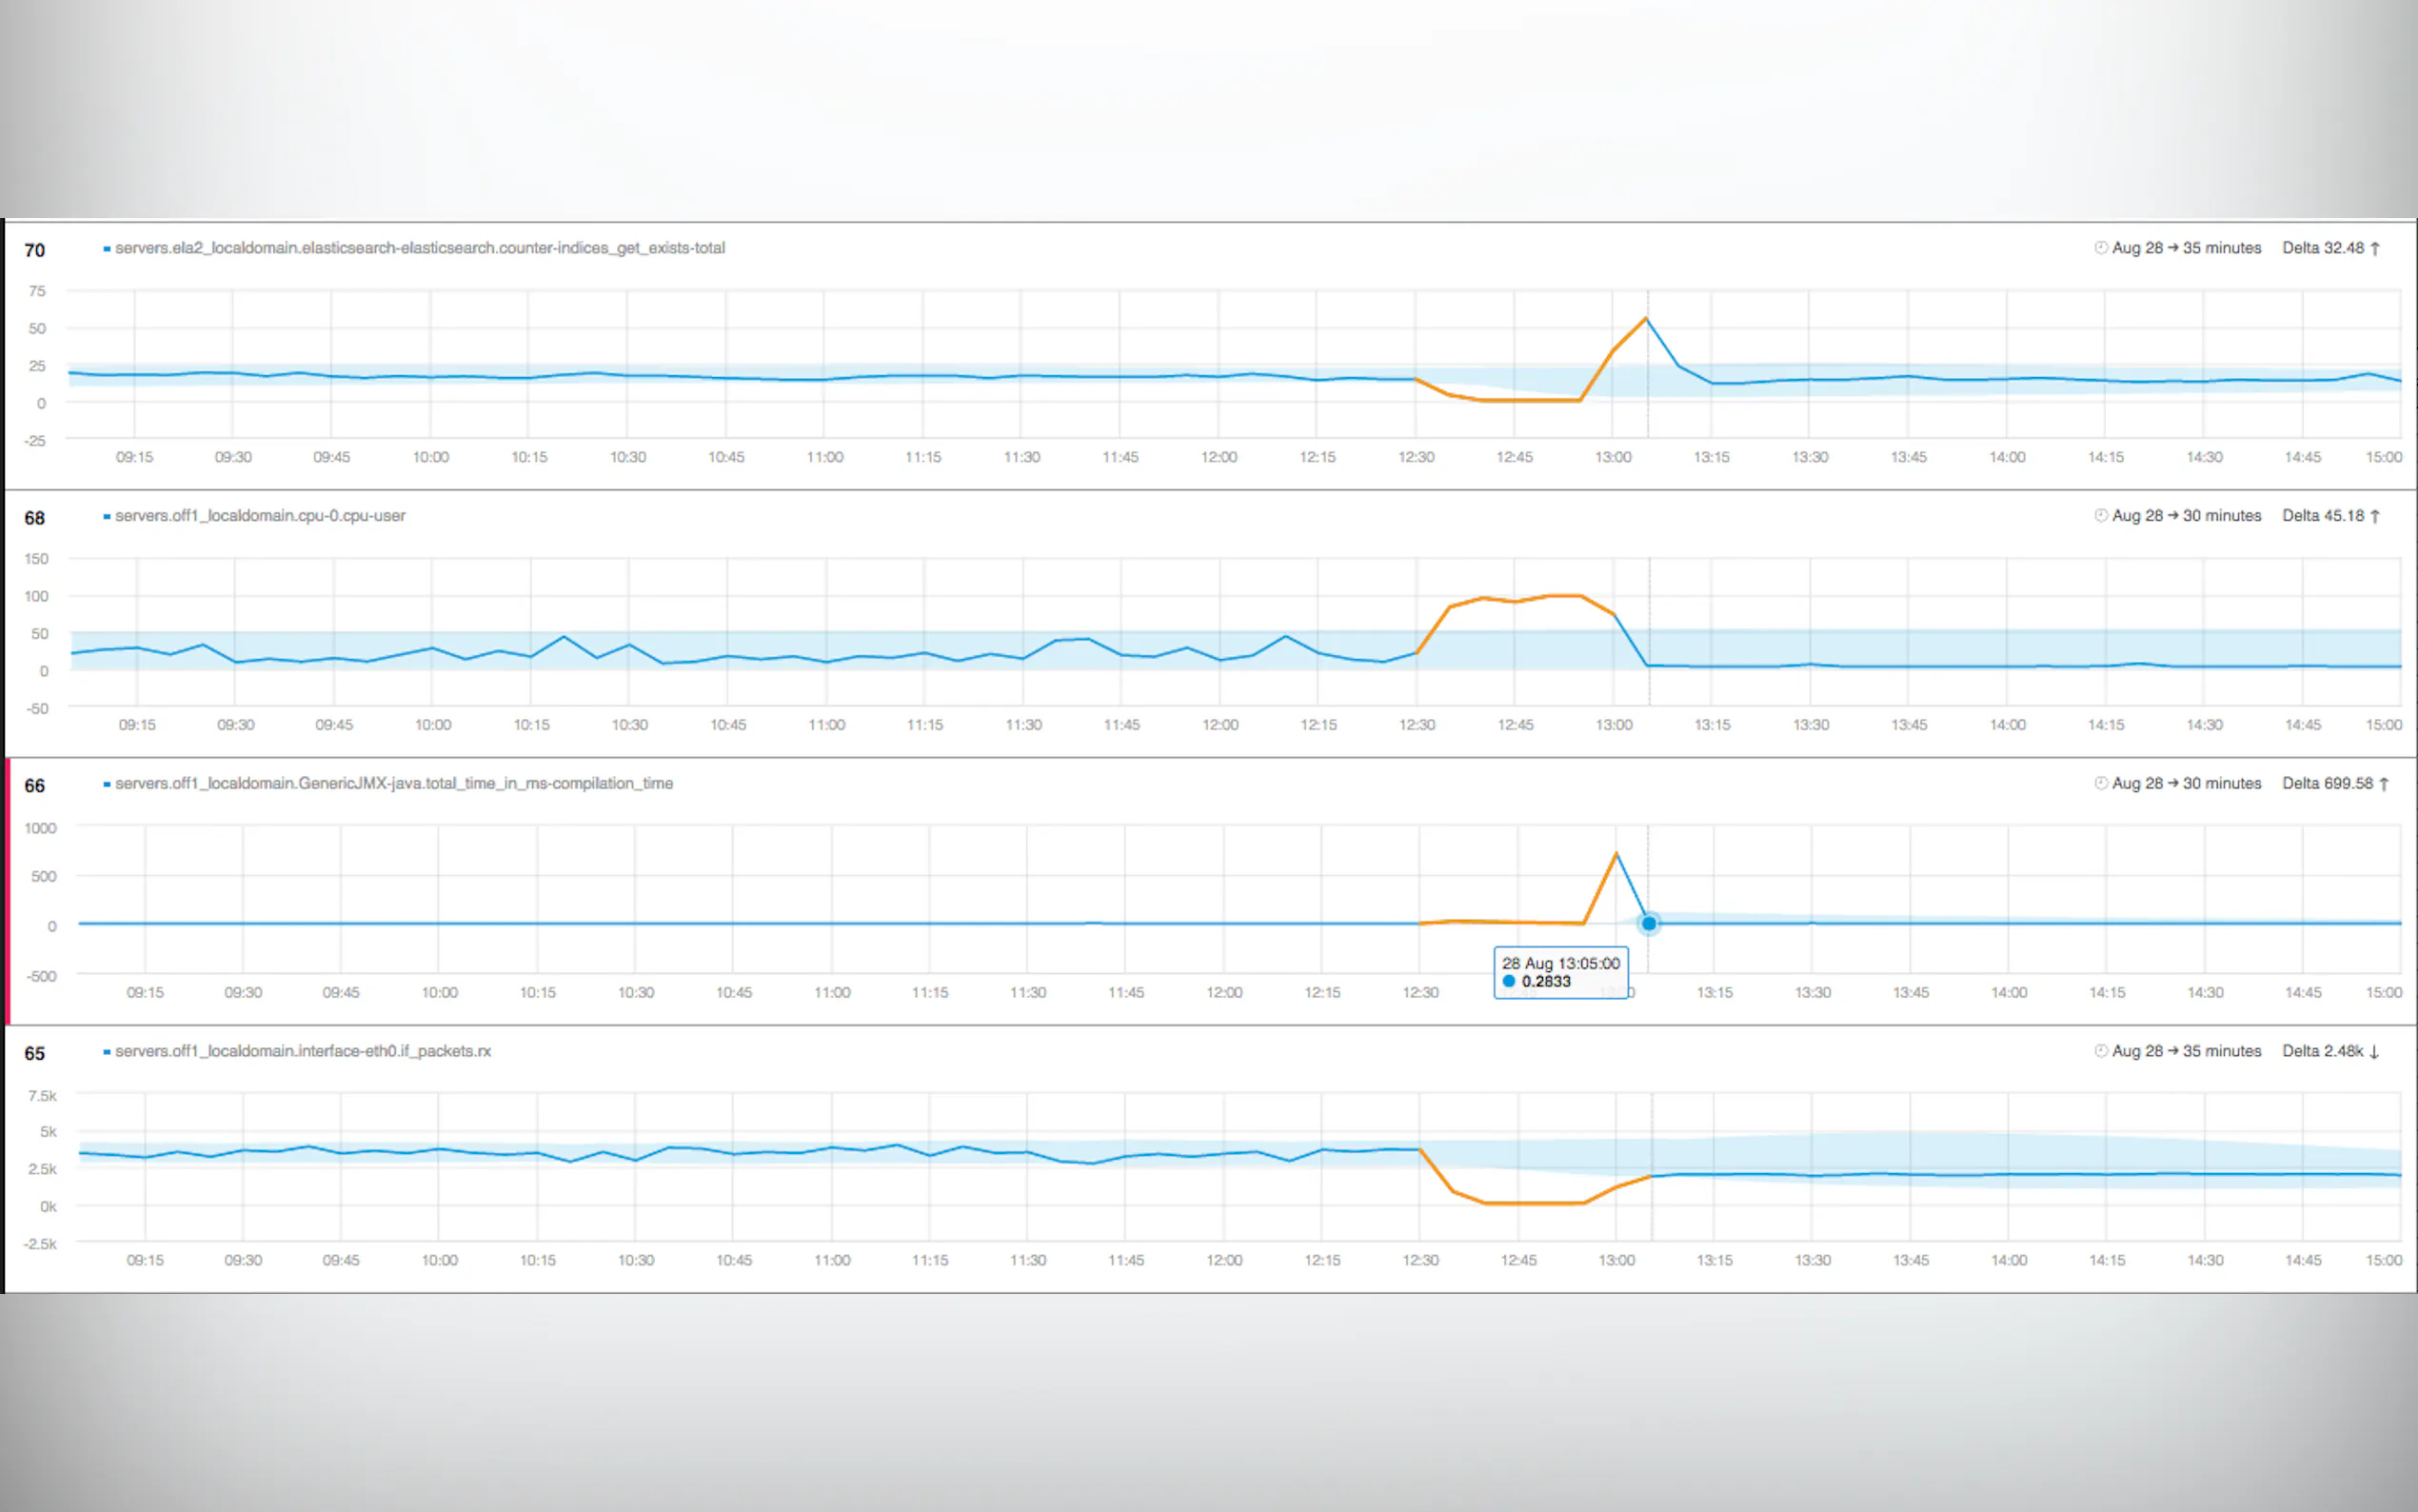The height and width of the screenshot is (1512, 2418).
Task: Select anomaly score 66 on third chart
Action: [x=35, y=786]
